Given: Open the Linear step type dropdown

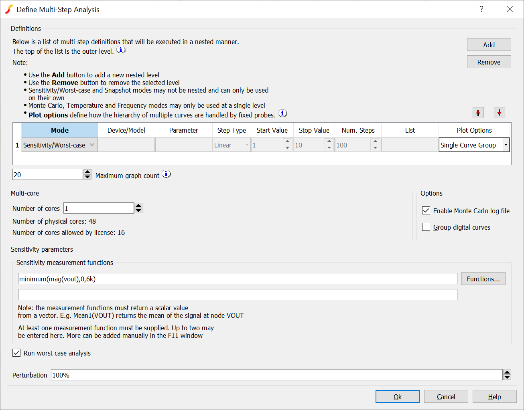Looking at the screenshot, I should pos(247,145).
